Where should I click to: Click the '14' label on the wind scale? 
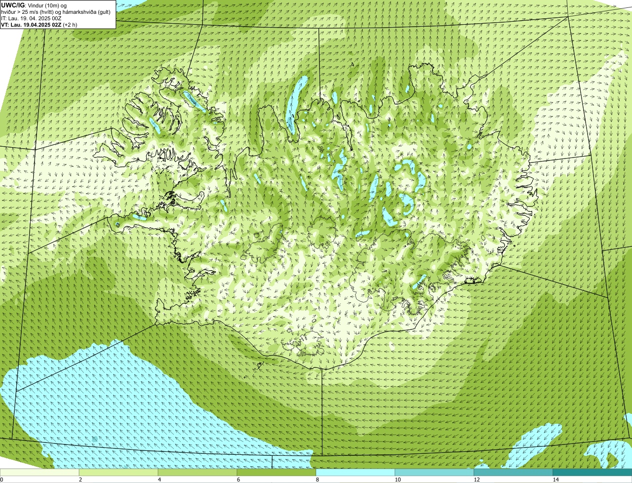[x=555, y=480]
